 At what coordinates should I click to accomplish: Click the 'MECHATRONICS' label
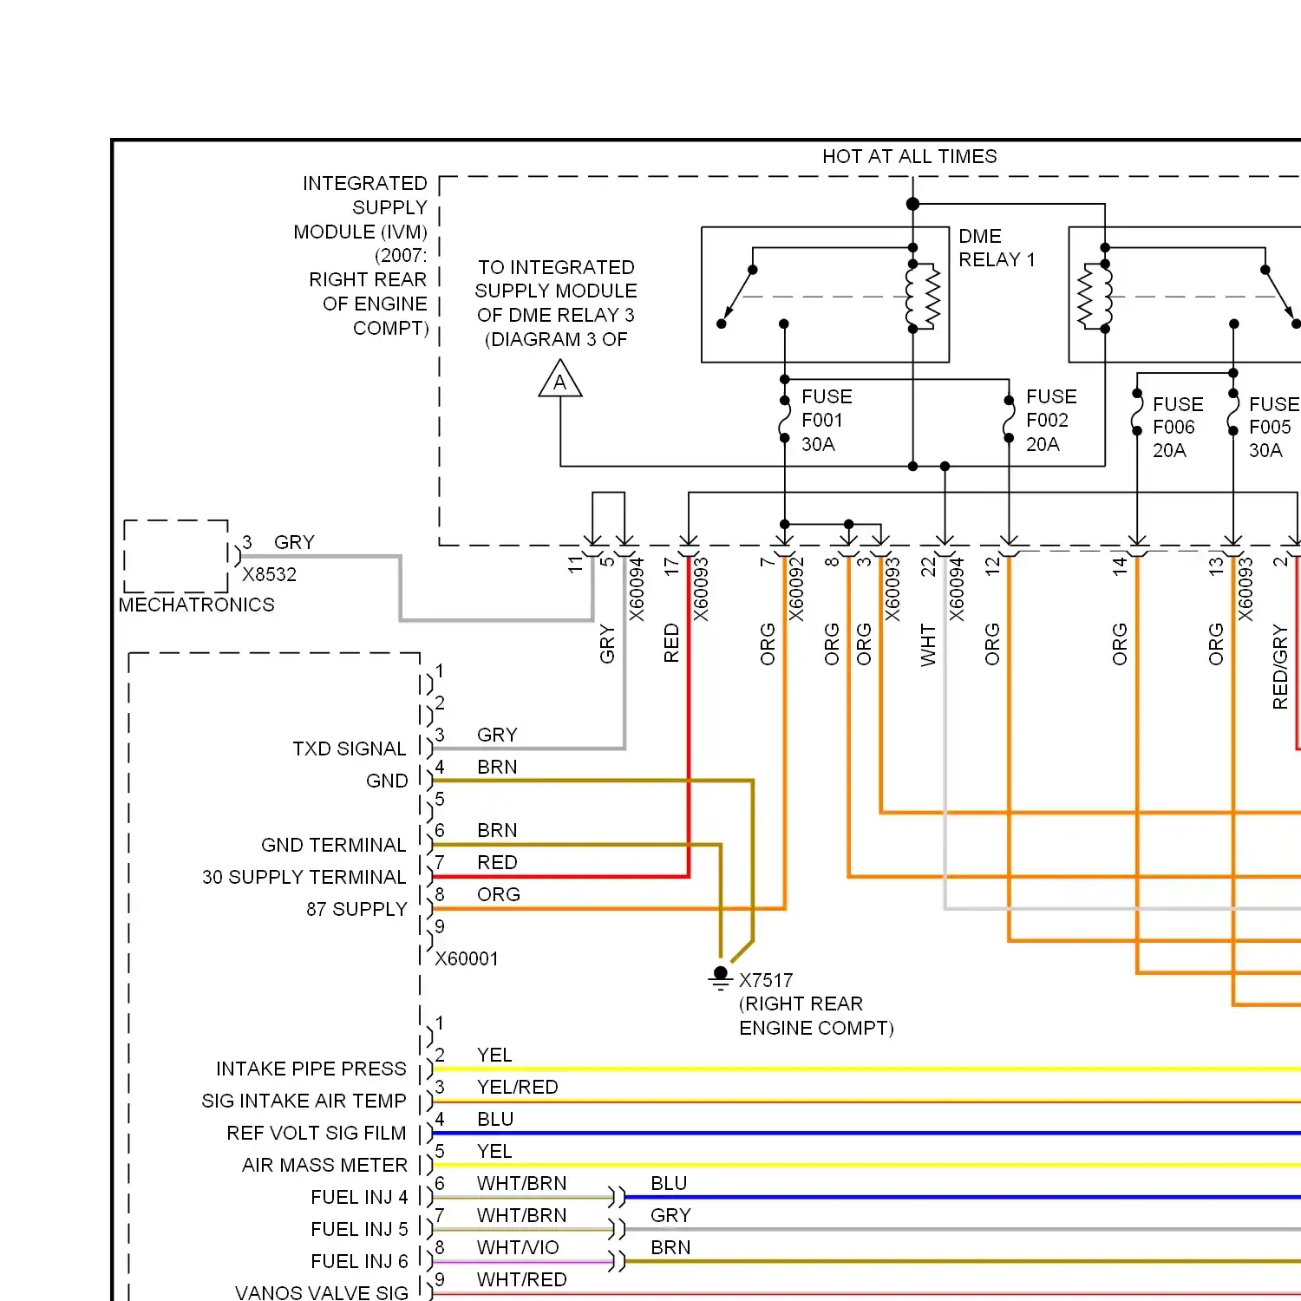point(197,605)
